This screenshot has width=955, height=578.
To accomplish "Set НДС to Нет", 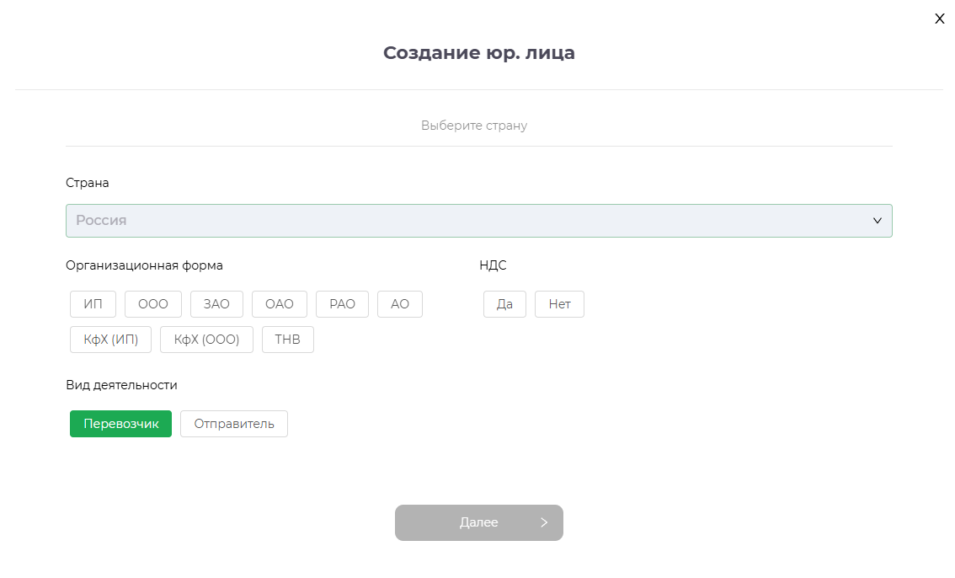I will [x=559, y=304].
